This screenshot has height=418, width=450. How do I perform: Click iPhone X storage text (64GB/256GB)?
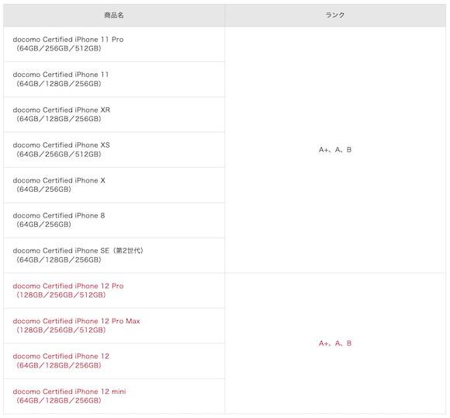coord(42,190)
